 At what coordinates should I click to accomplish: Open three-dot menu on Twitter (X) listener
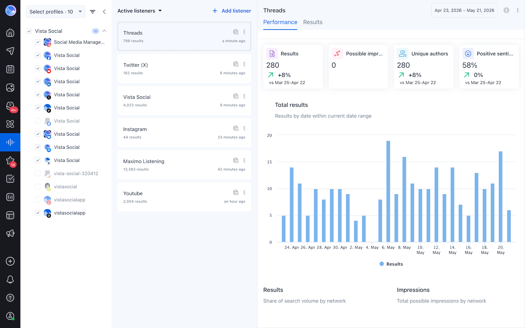pos(244,64)
